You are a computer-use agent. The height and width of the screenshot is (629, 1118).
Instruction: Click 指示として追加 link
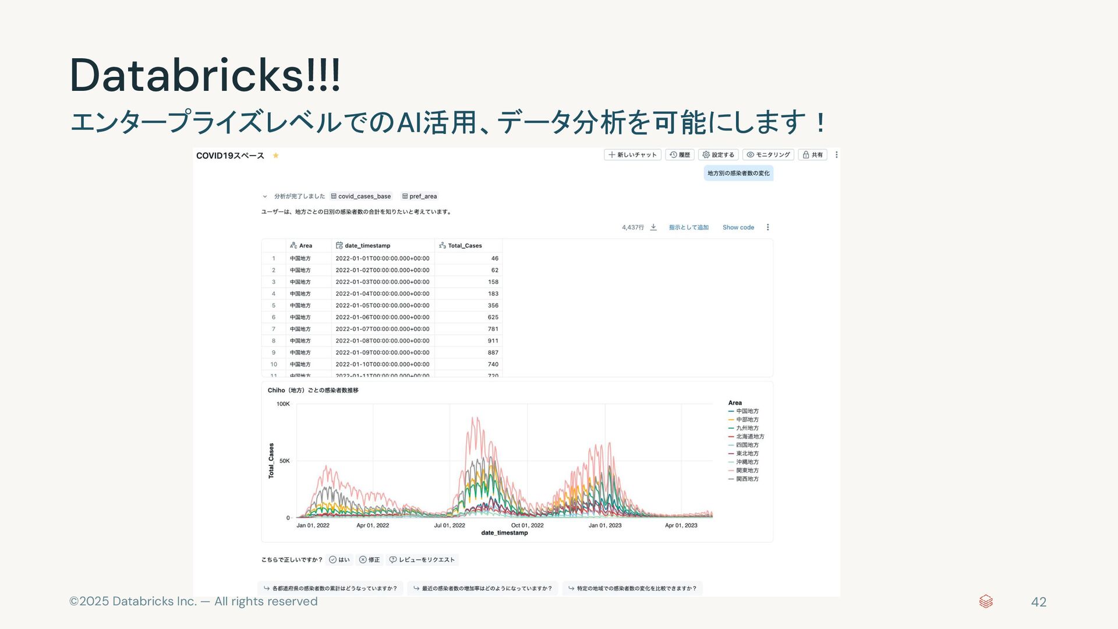pyautogui.click(x=688, y=228)
